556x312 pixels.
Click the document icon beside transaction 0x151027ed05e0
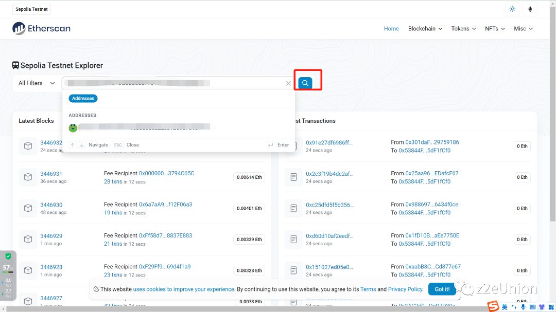(x=293, y=270)
